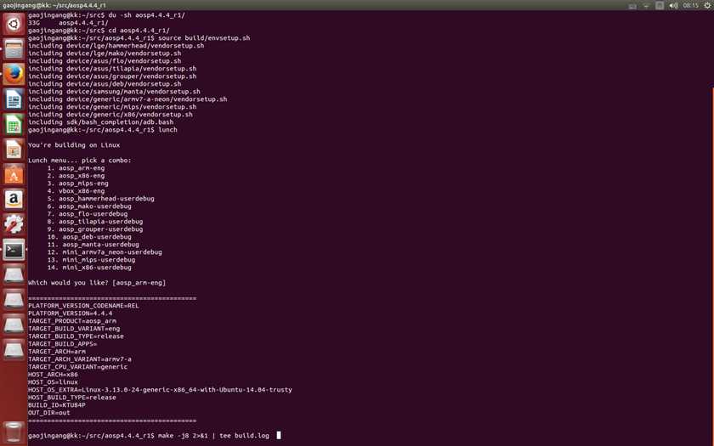Image resolution: width=714 pixels, height=446 pixels.
Task: Click the 'HOST_ARCH=x86' line
Action: 53,375
